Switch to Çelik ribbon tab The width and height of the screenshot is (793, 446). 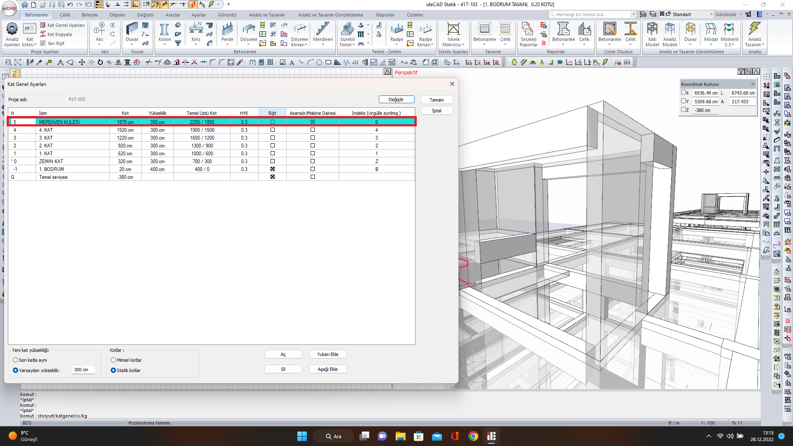point(65,15)
